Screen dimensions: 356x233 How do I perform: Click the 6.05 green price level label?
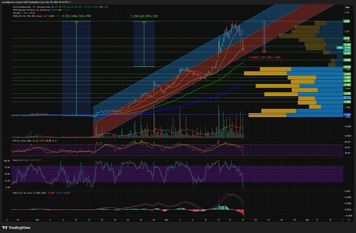coord(347,22)
